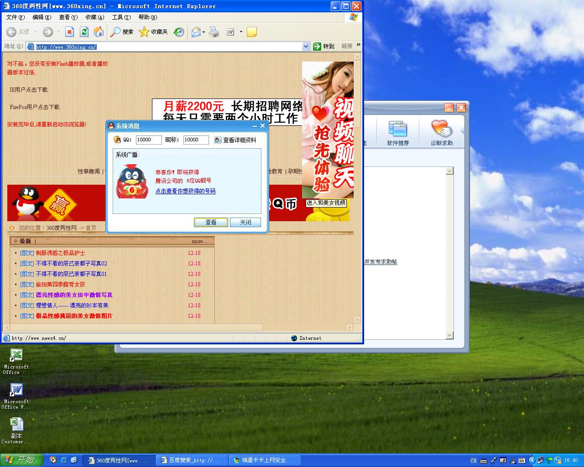The image size is (584, 467).
Task: Click the 开始 Start button
Action: pyautogui.click(x=21, y=460)
